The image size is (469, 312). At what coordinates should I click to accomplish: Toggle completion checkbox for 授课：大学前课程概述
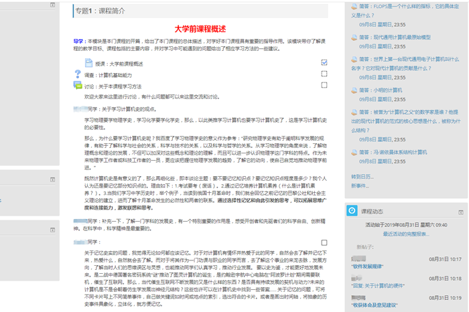pyautogui.click(x=324, y=62)
